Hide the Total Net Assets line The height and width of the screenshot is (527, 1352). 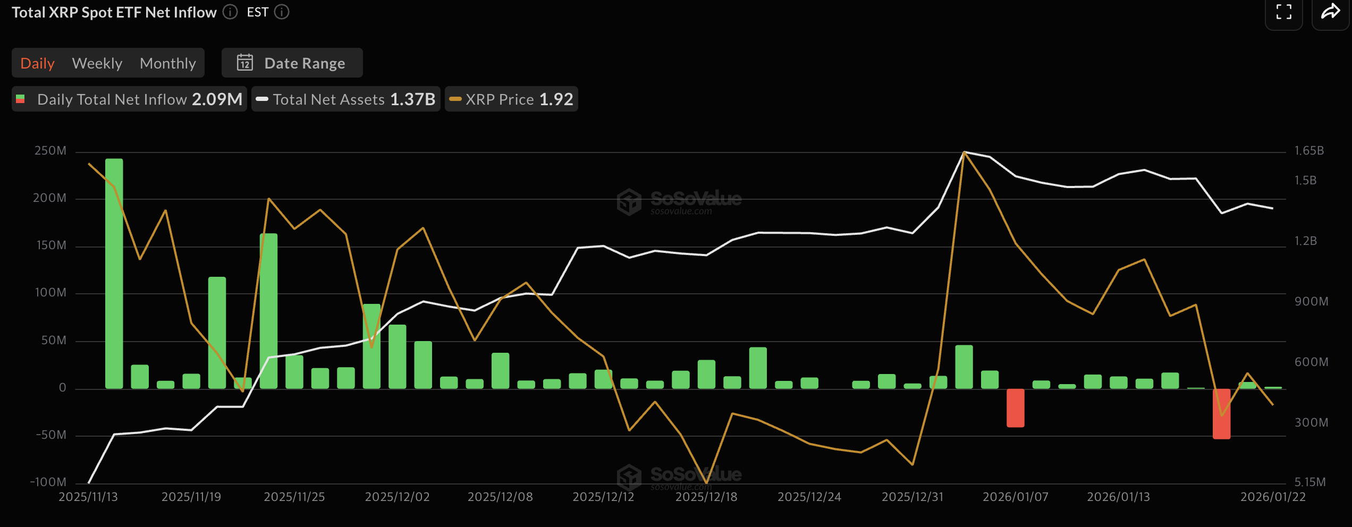coord(346,99)
